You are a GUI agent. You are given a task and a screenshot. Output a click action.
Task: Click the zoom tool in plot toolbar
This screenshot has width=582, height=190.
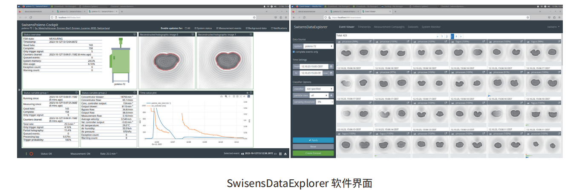(225, 97)
